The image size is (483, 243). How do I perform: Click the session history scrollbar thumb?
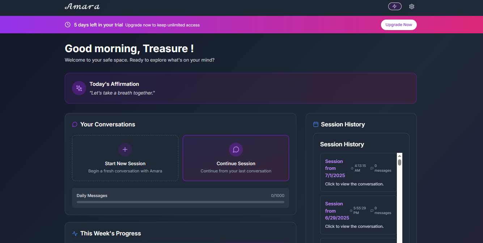399,162
